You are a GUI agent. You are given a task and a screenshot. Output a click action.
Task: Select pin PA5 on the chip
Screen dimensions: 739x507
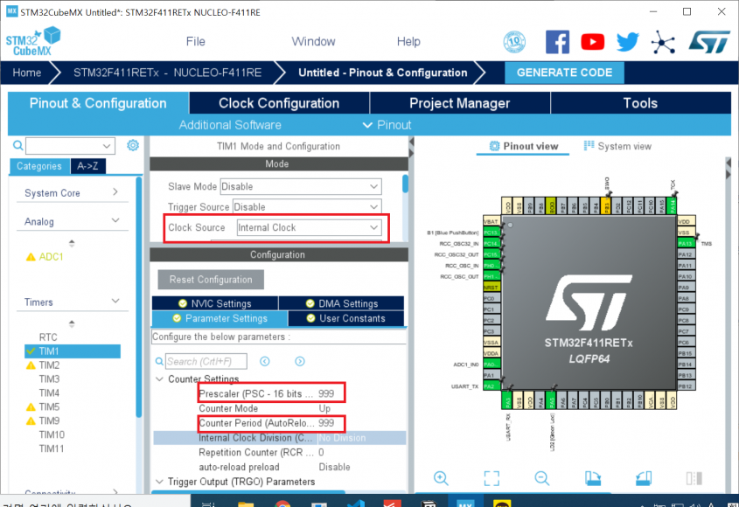(550, 400)
